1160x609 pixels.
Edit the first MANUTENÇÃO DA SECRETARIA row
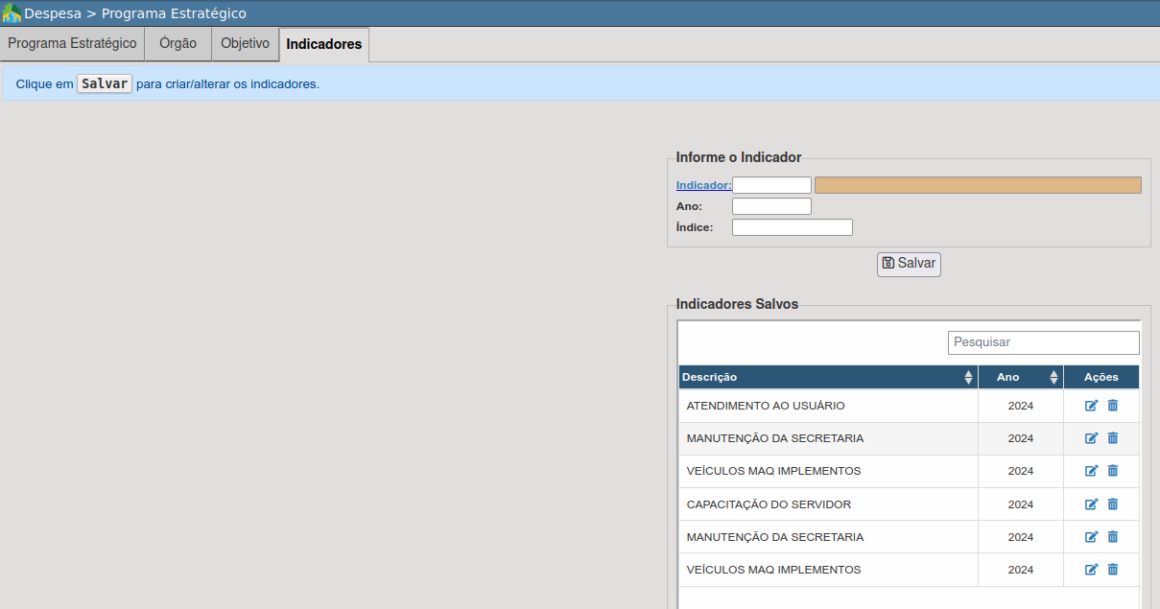click(x=1091, y=438)
